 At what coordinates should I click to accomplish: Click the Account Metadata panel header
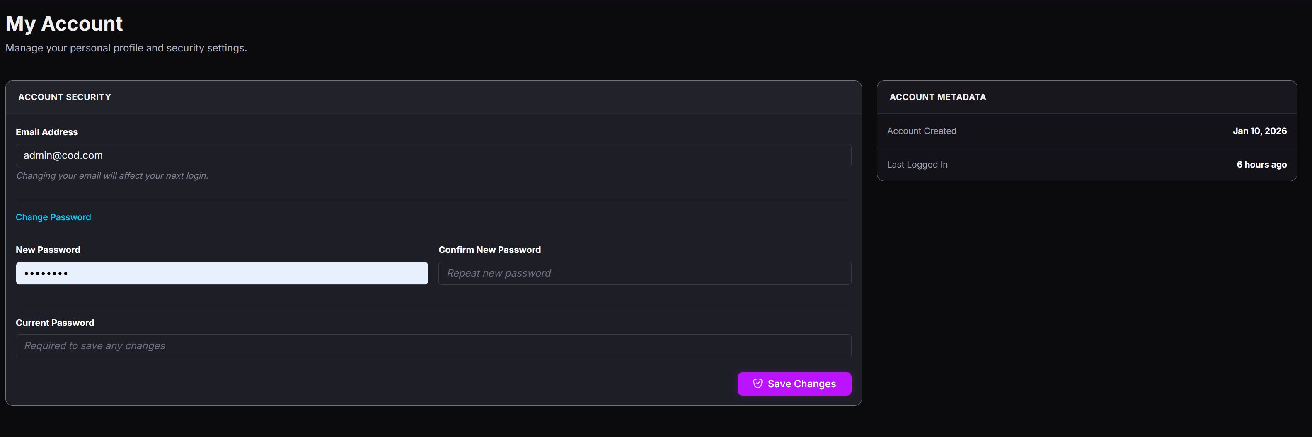click(938, 97)
